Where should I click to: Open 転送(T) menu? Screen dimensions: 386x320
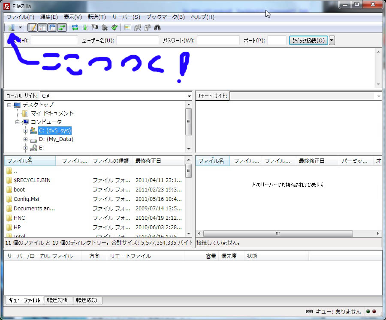point(97,17)
